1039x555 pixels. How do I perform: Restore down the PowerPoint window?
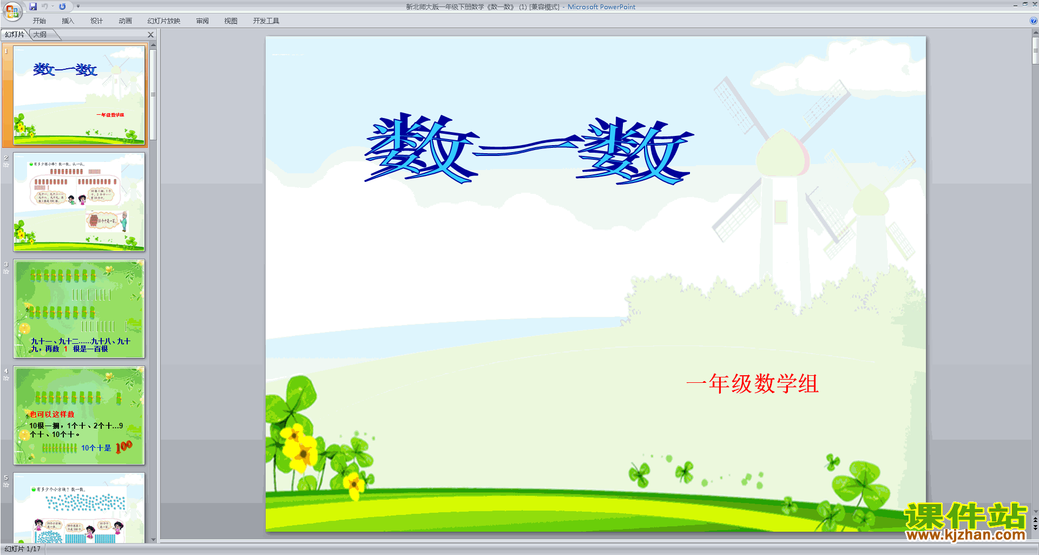pos(1025,4)
